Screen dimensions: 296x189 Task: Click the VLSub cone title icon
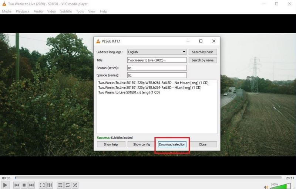click(98, 41)
